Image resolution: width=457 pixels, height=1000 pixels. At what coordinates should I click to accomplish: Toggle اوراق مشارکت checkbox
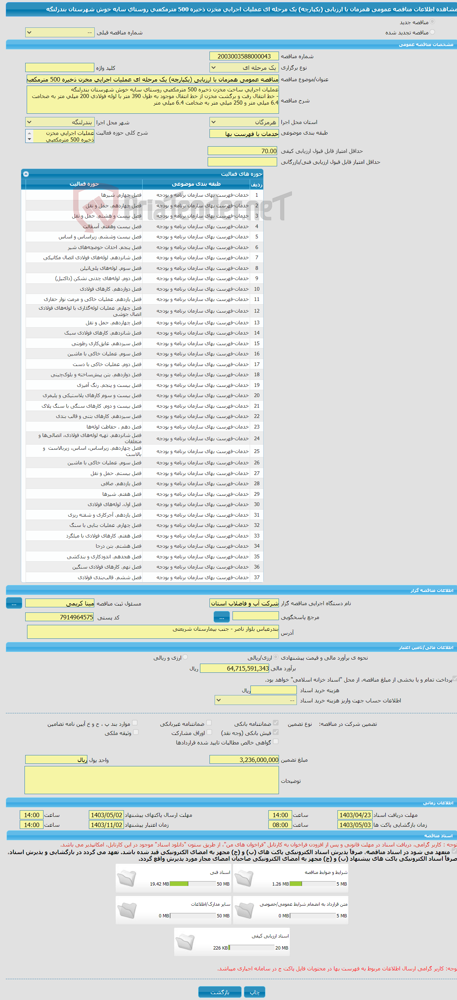click(209, 732)
